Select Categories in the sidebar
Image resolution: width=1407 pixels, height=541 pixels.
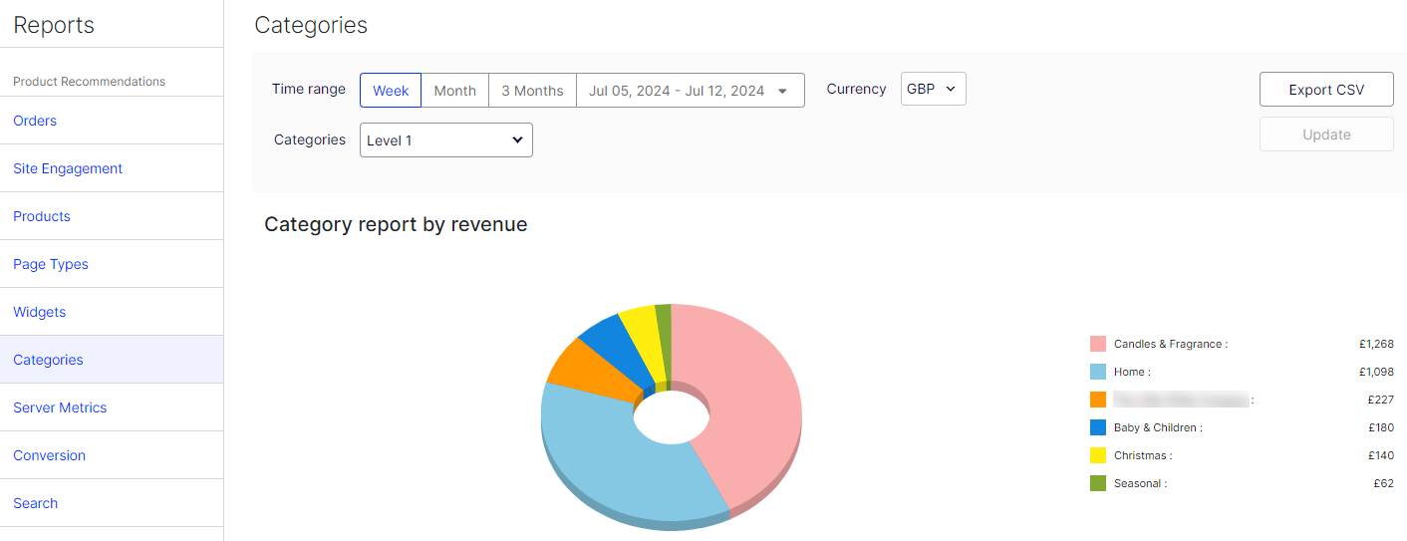tap(48, 360)
